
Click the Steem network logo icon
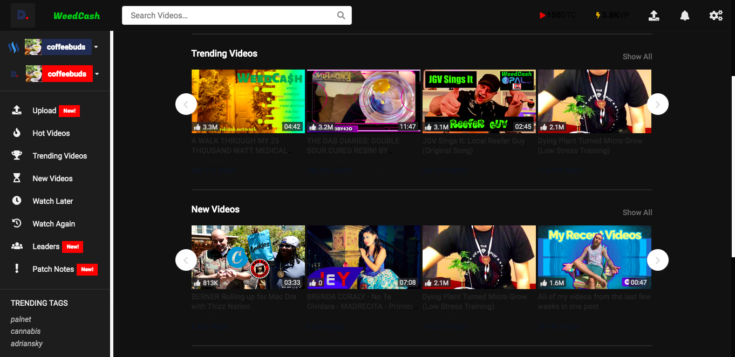[14, 47]
